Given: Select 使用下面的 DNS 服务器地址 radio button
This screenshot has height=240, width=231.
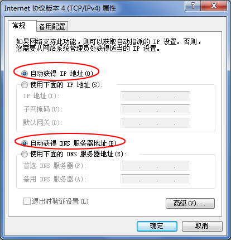Looking at the screenshot, I should pyautogui.click(x=25, y=154).
